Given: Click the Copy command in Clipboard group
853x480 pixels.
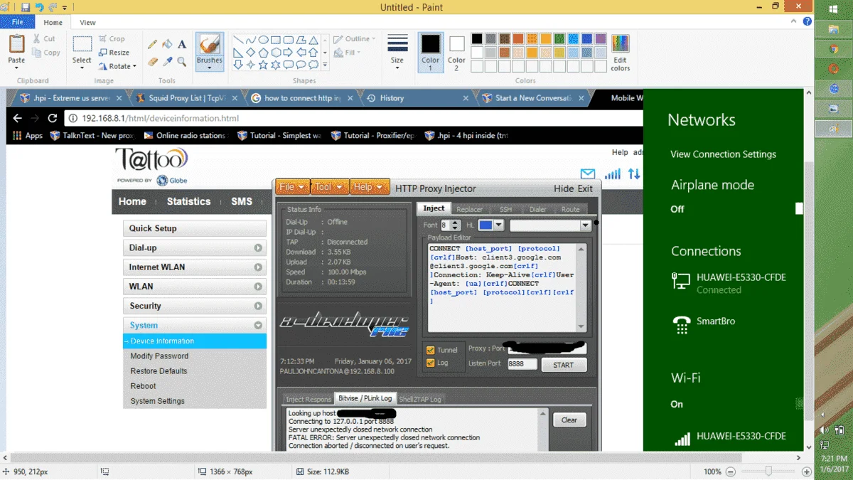Looking at the screenshot, I should [x=46, y=53].
